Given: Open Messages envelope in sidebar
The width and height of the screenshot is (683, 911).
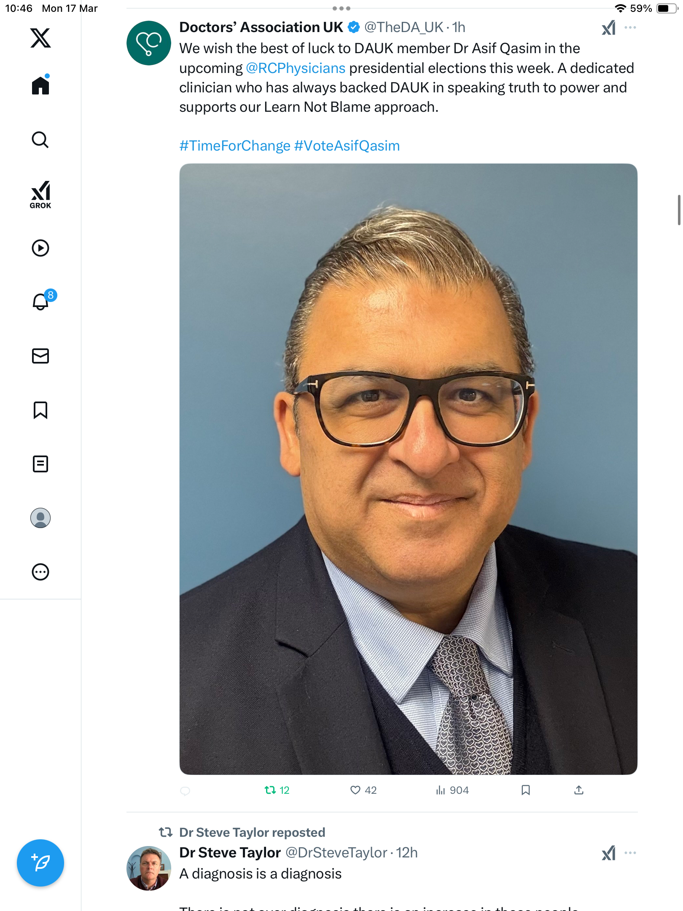Looking at the screenshot, I should click(x=40, y=356).
